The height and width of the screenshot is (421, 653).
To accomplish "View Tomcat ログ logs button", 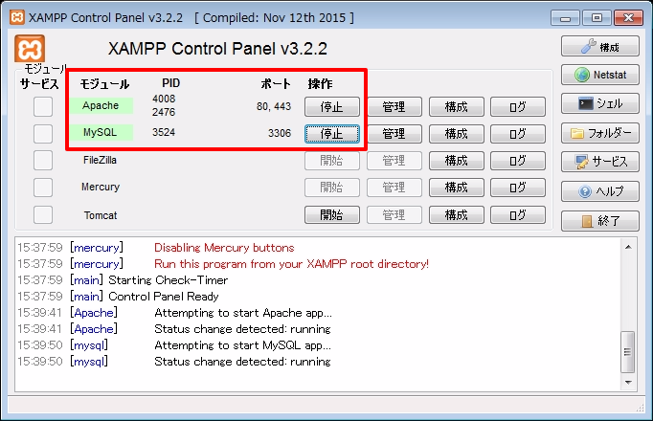I will [518, 215].
